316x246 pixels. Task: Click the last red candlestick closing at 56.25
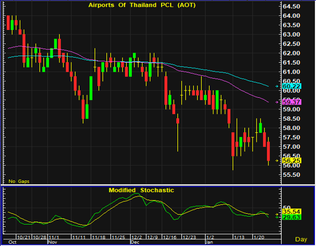(269, 151)
